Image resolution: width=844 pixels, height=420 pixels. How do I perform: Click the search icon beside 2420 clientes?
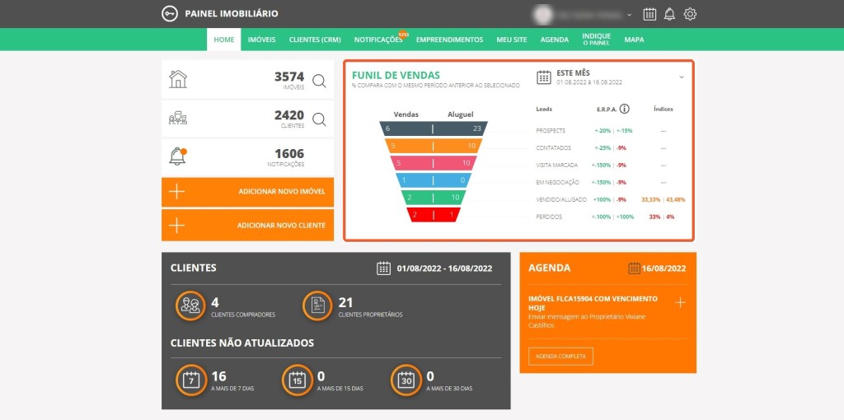click(x=319, y=119)
